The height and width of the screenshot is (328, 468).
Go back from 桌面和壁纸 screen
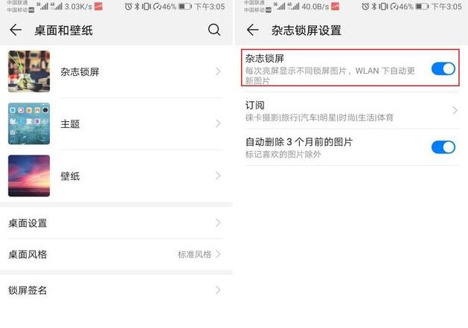click(x=16, y=30)
